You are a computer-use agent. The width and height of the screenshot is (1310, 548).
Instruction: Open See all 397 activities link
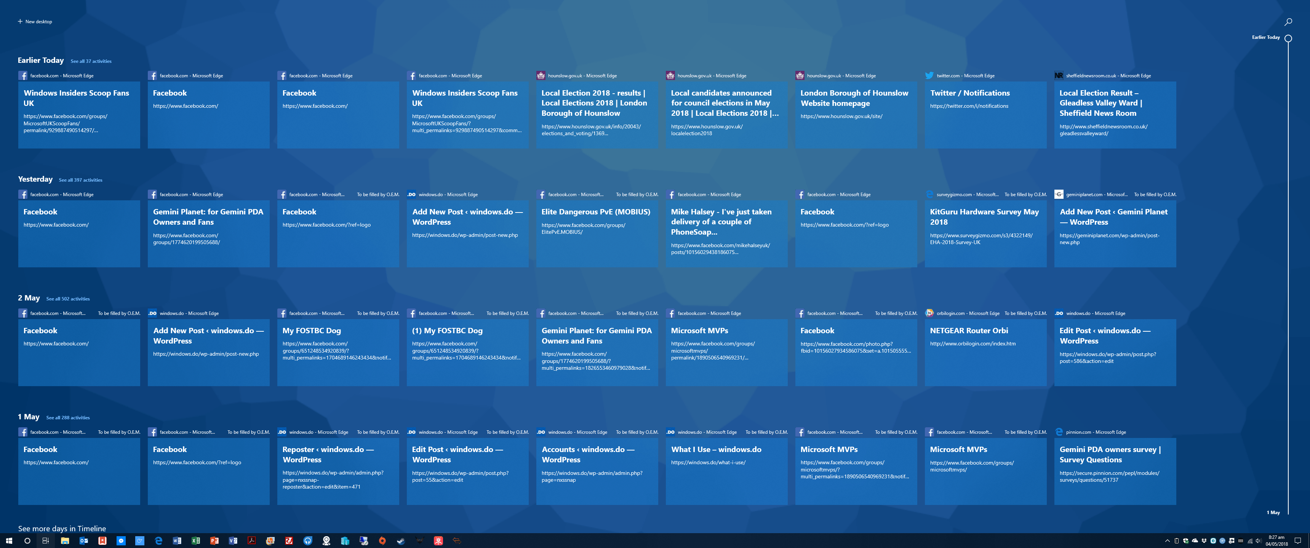(x=80, y=180)
